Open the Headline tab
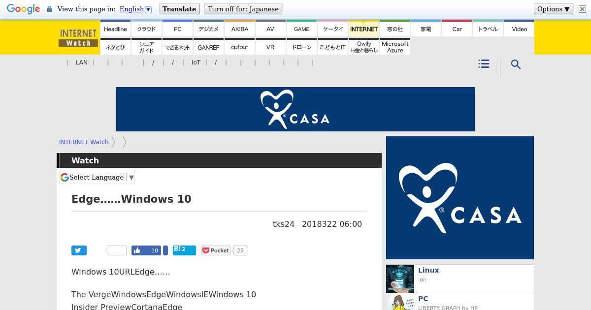 115,29
